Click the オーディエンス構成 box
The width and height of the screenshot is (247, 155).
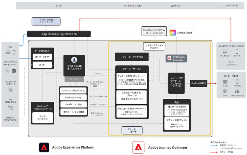73,104
